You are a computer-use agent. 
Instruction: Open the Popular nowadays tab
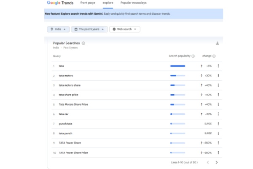(x=133, y=3)
